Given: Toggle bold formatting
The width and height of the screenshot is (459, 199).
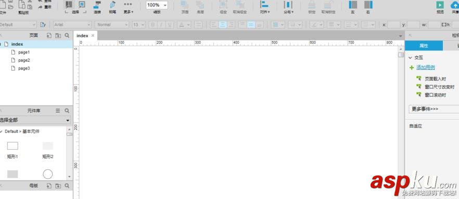Looking at the screenshot, I should pos(153,25).
